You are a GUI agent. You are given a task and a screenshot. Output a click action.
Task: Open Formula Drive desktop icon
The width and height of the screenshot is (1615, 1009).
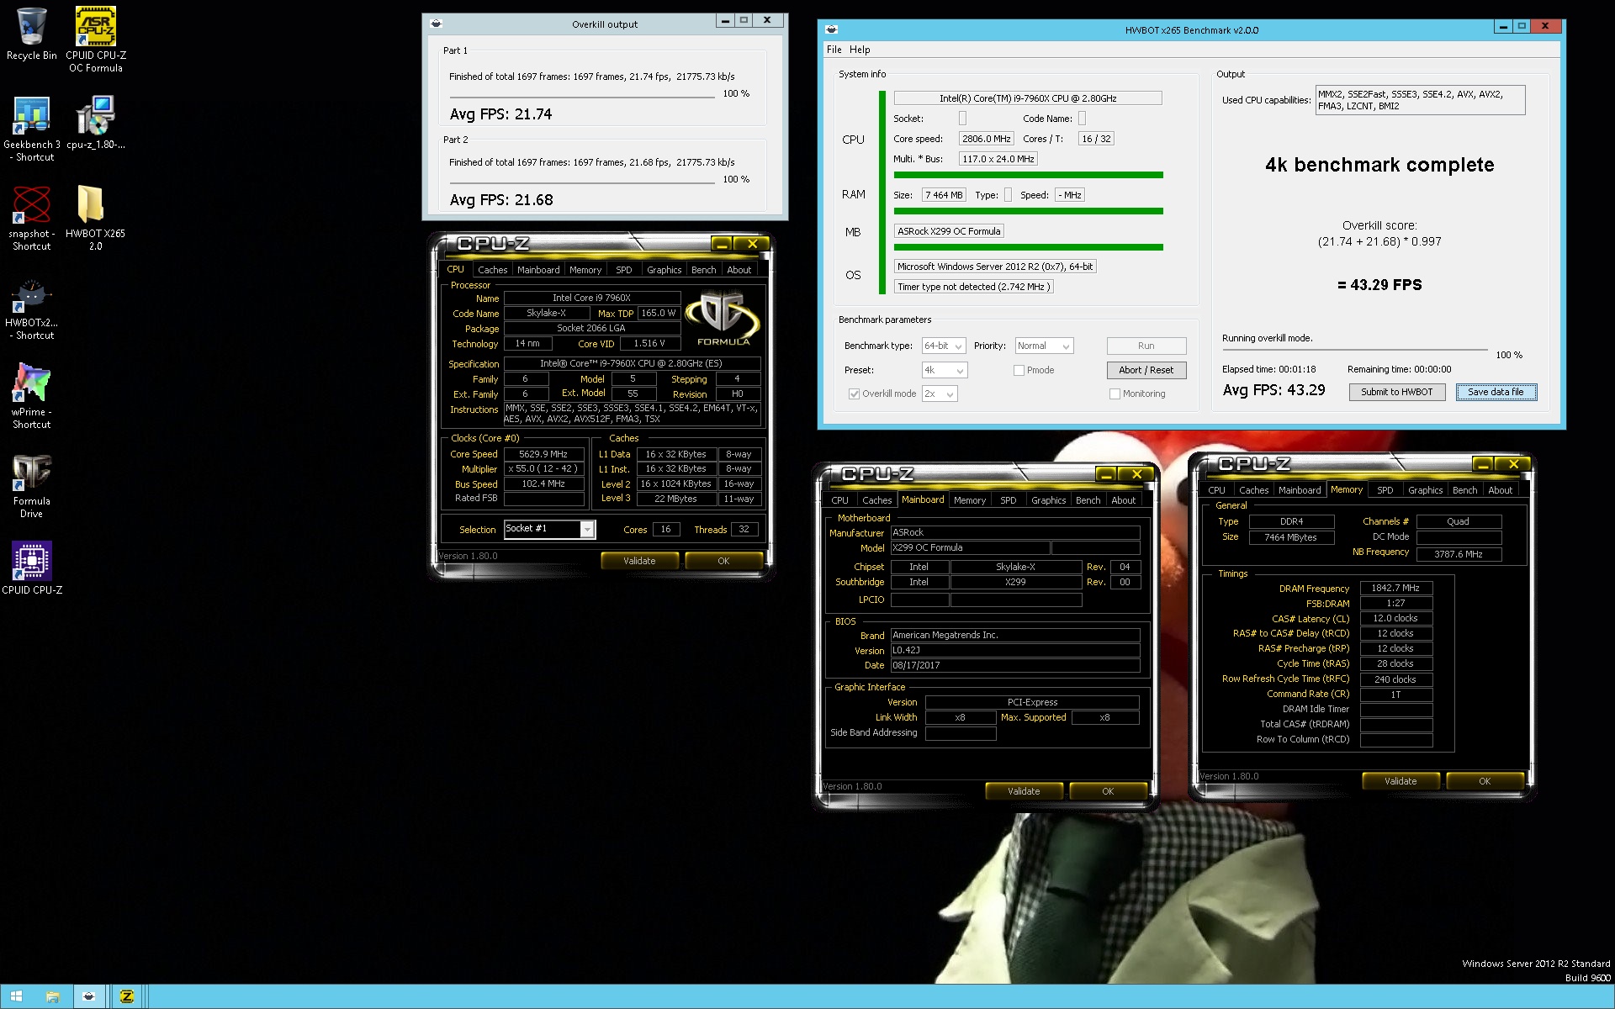click(31, 485)
